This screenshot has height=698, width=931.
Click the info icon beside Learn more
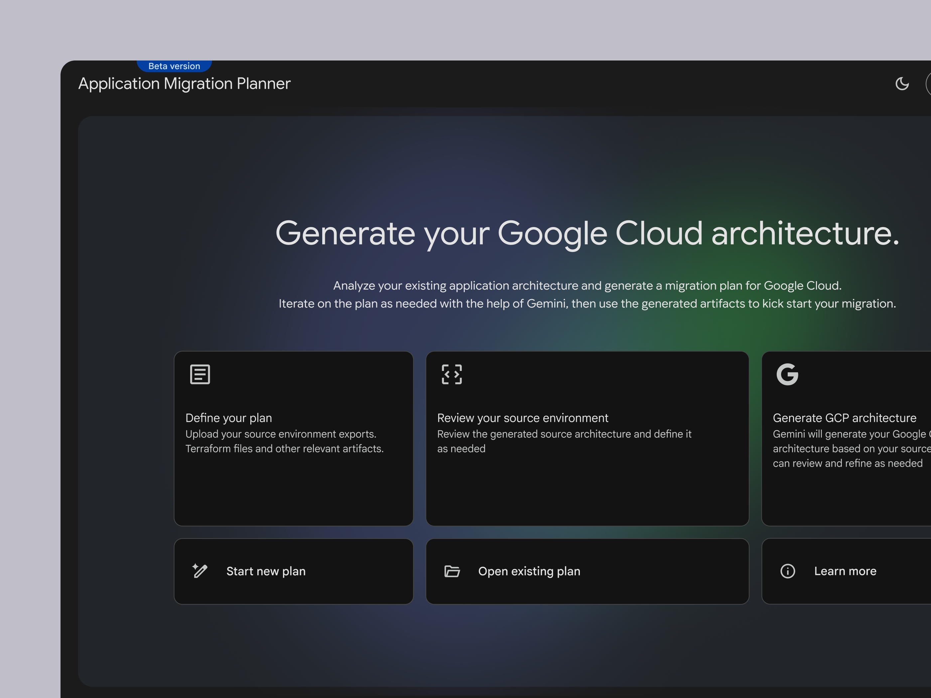[x=787, y=571]
